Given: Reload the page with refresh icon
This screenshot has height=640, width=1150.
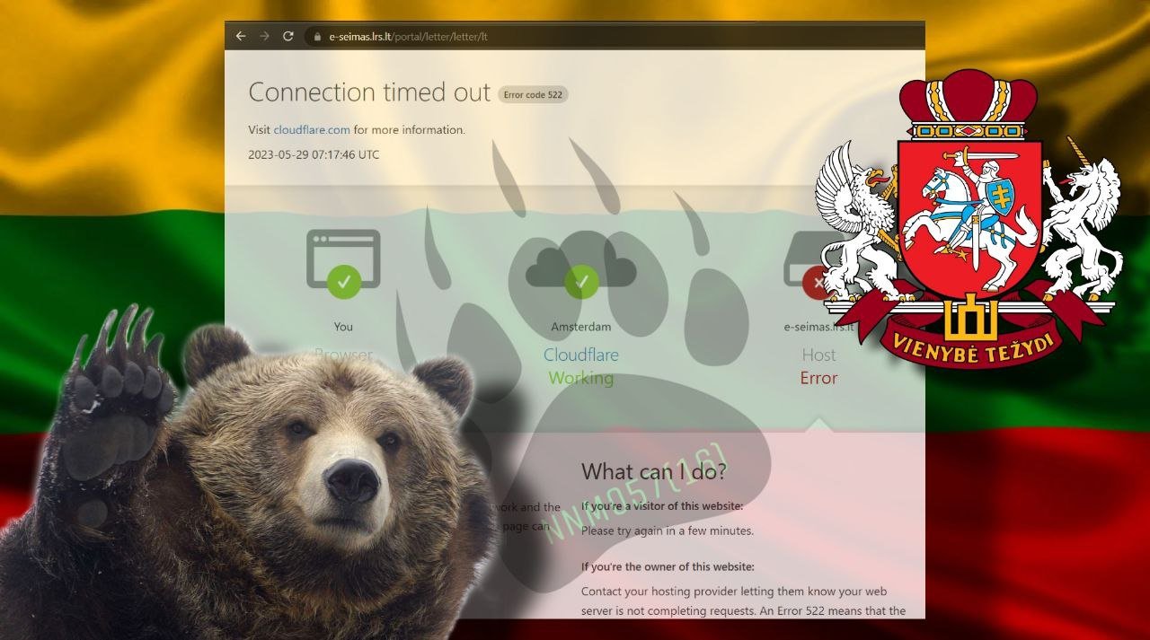Looking at the screenshot, I should tap(288, 36).
